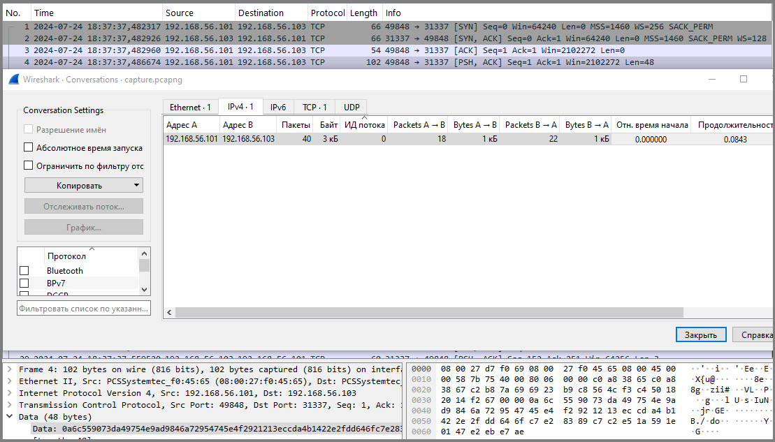The width and height of the screenshot is (775, 442).
Task: Sort by Packets A → B column
Action: [419, 125]
